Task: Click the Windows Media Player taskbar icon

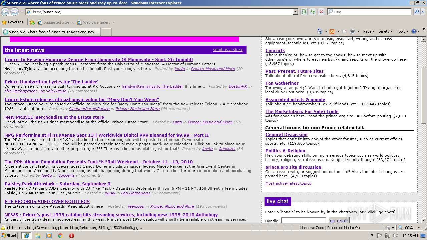Action: pos(49,235)
